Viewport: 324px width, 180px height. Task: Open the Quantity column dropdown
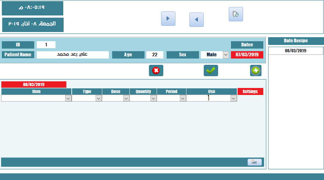pyautogui.click(x=154, y=98)
